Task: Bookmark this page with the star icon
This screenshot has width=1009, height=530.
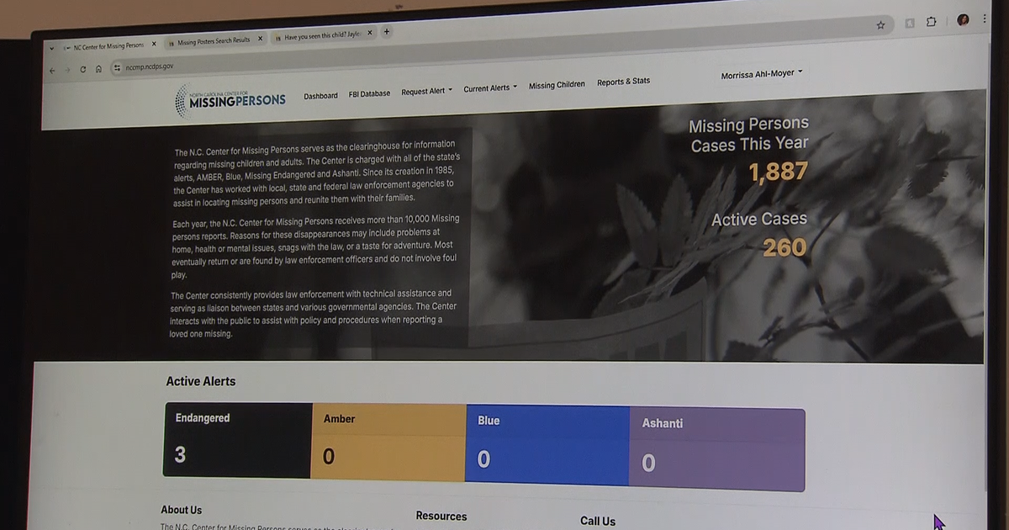Action: coord(880,25)
